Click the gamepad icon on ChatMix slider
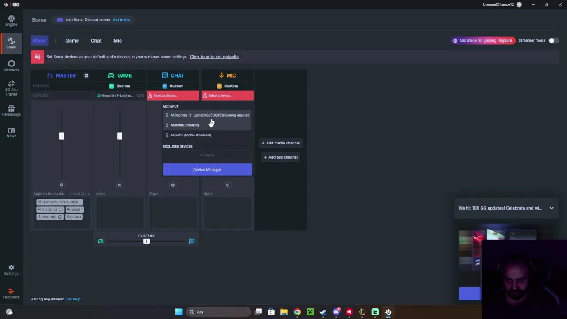Image resolution: width=567 pixels, height=319 pixels. click(101, 241)
